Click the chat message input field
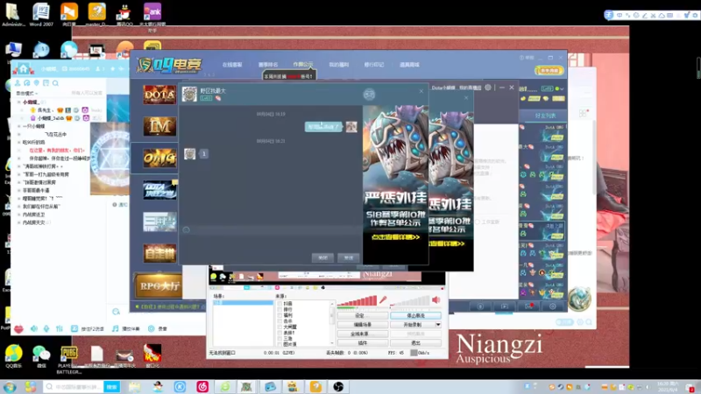Viewport: 701px width, 394px height. pyautogui.click(x=271, y=242)
